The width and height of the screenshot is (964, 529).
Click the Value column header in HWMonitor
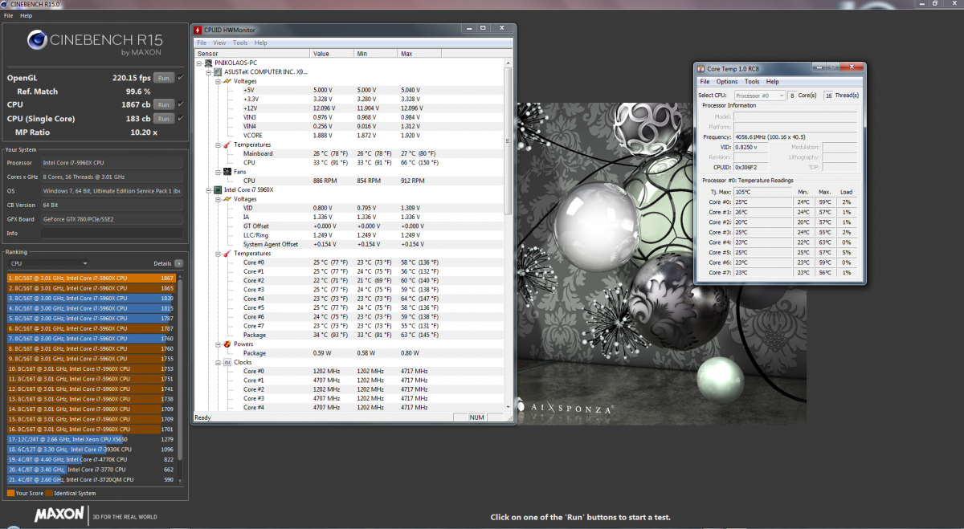click(x=332, y=54)
